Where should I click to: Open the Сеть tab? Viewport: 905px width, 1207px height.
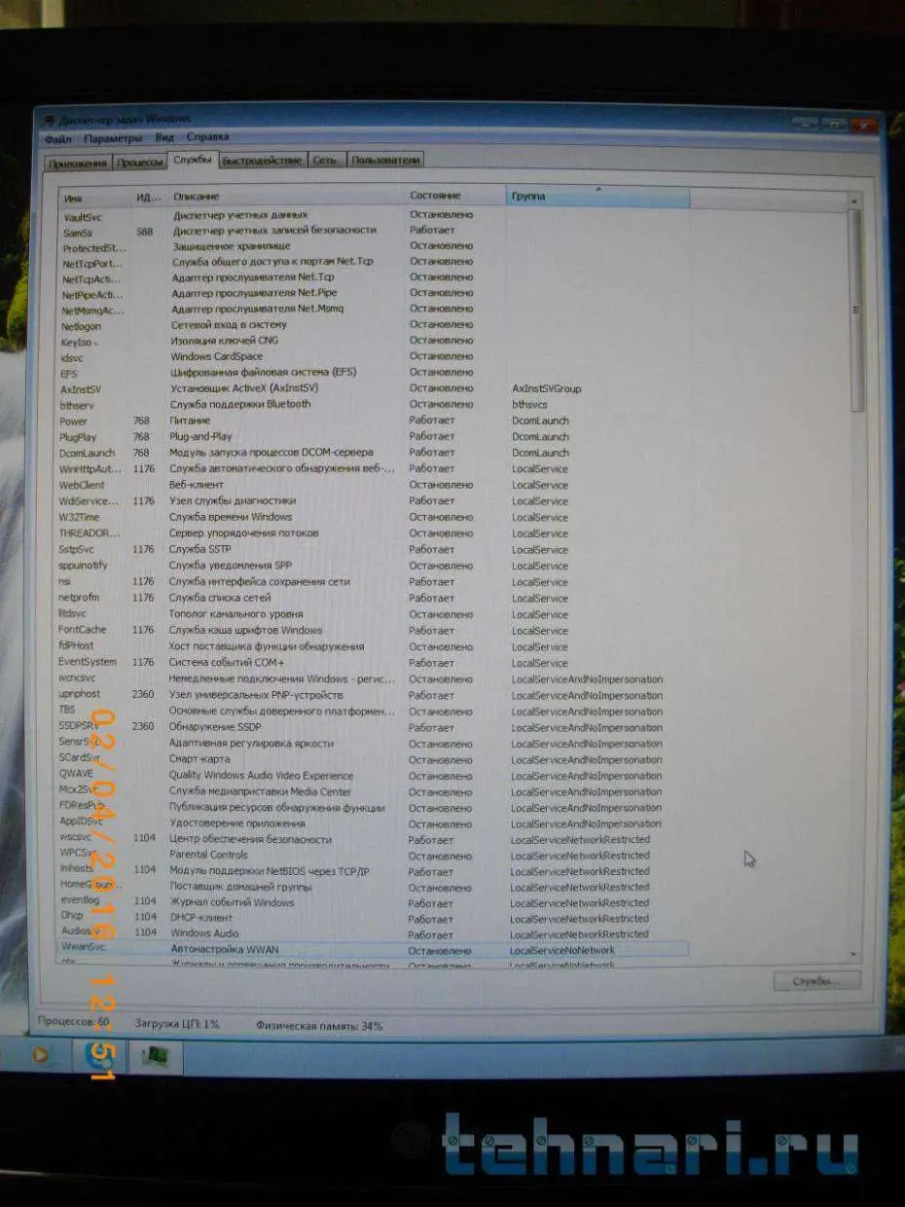325,161
